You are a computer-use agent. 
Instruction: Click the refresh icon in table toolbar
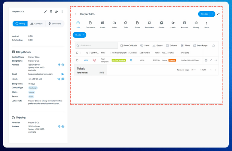pos(213,46)
